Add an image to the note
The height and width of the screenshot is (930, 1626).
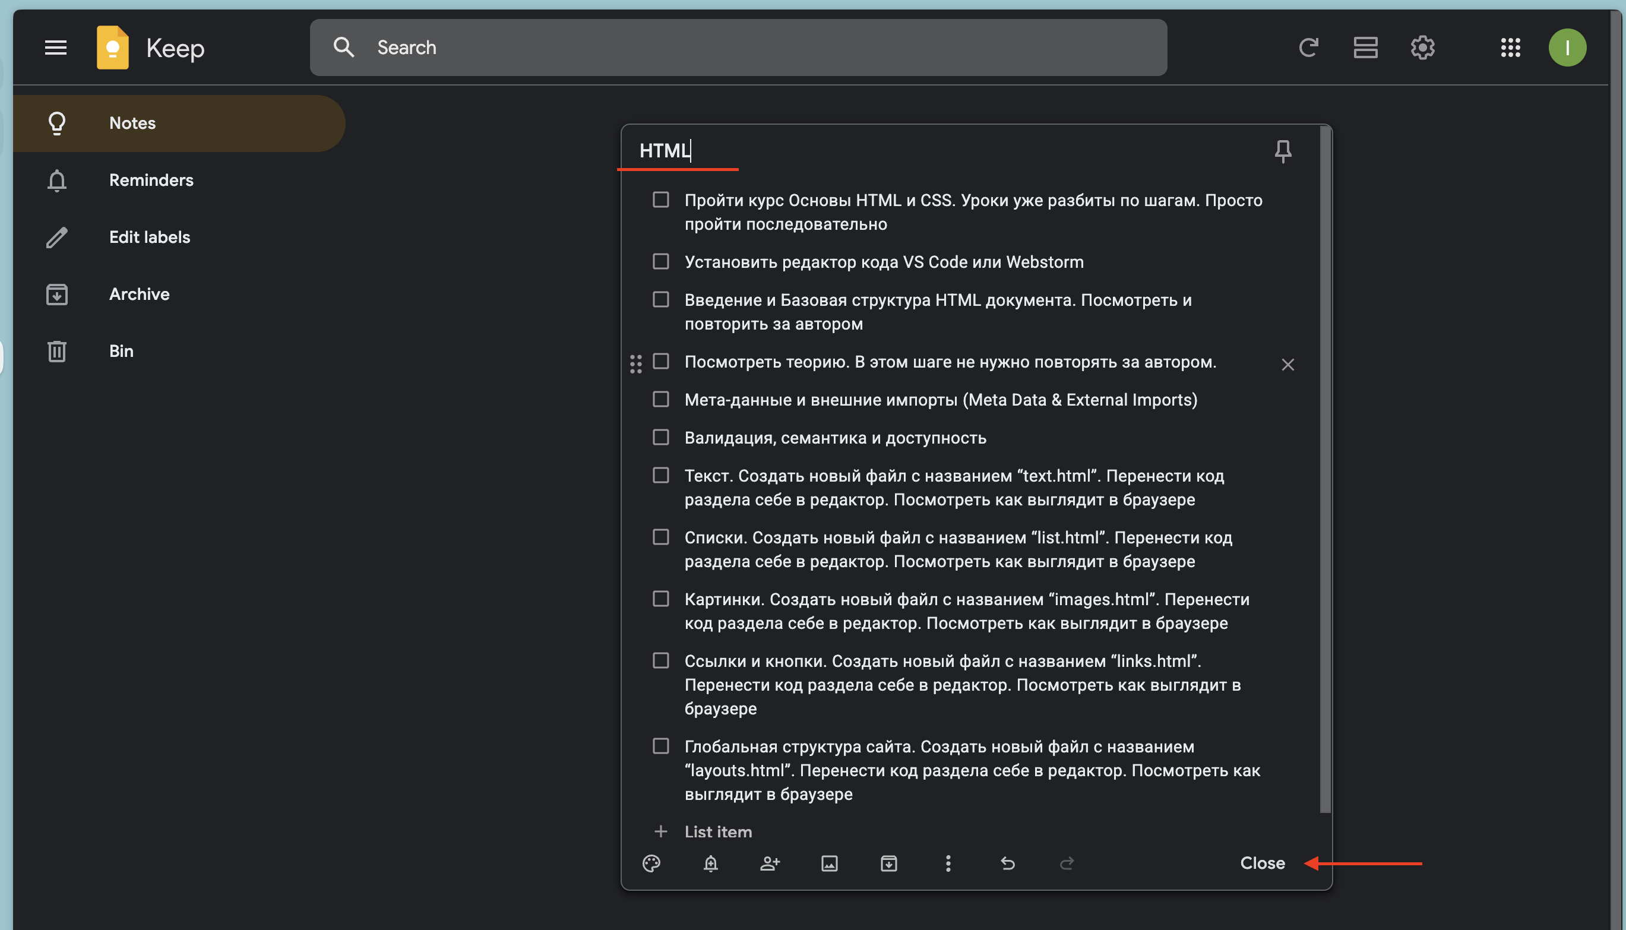(829, 863)
